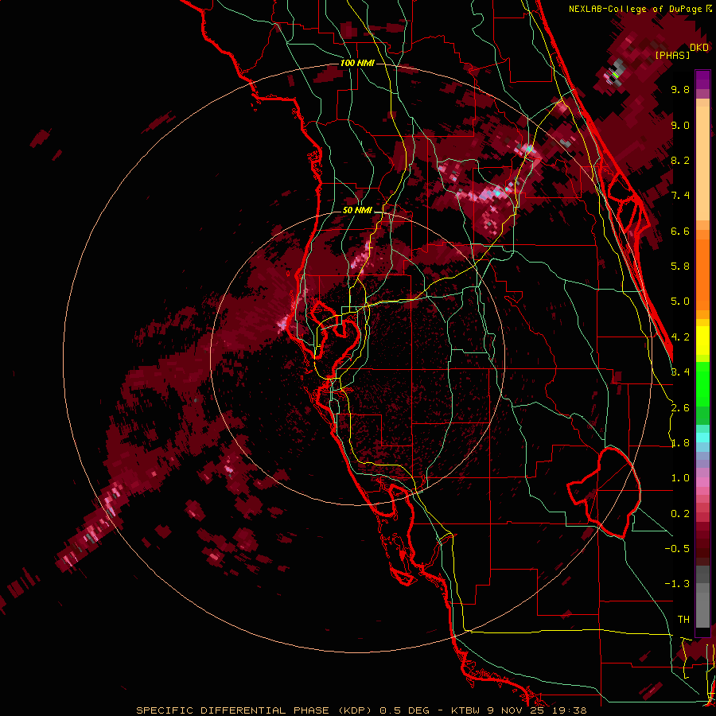Select the purple top color bar segment
Image resolution: width=716 pixels, height=716 pixels.
click(x=702, y=80)
